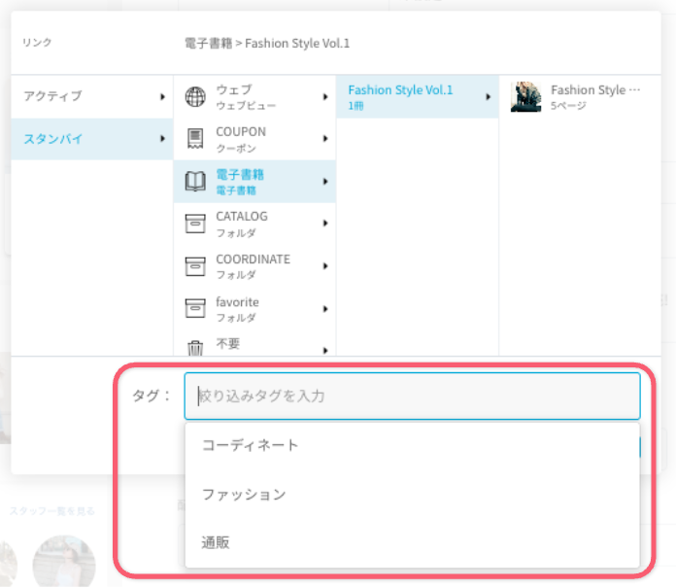Click the CATALOG folder box icon
The image size is (676, 588).
pos(195,224)
